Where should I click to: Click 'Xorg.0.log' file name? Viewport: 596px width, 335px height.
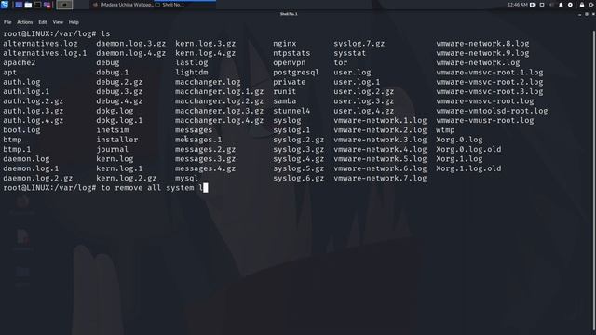tap(459, 140)
